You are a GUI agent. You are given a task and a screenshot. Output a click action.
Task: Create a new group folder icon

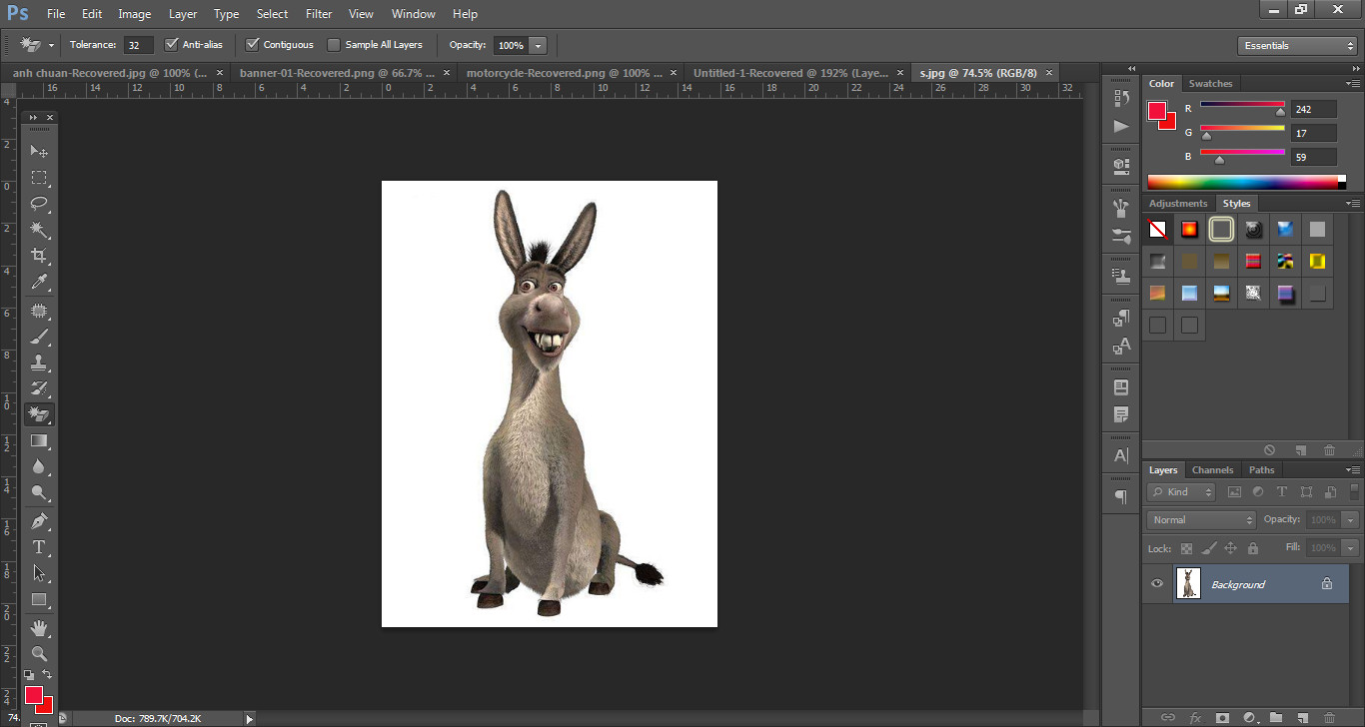point(1276,717)
